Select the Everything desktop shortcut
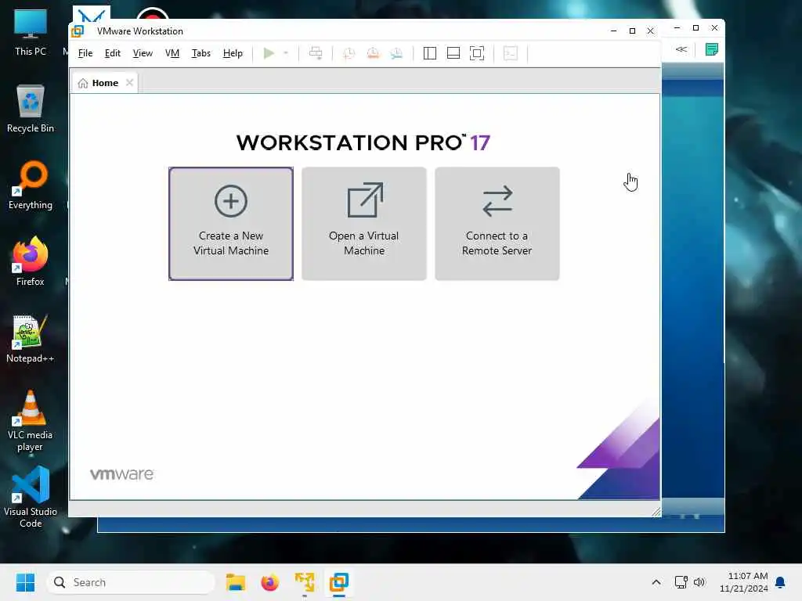 click(x=31, y=185)
